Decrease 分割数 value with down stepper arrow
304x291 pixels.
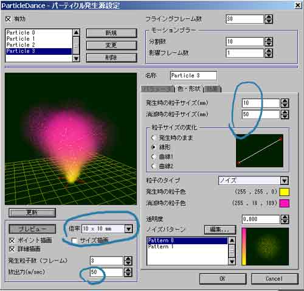point(269,44)
